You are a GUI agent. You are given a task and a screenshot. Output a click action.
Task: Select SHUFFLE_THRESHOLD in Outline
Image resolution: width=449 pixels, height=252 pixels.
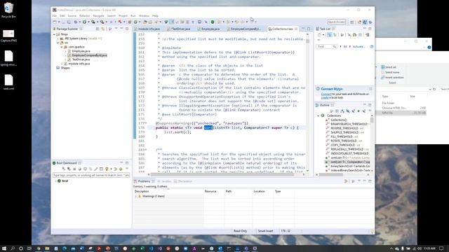(344, 132)
